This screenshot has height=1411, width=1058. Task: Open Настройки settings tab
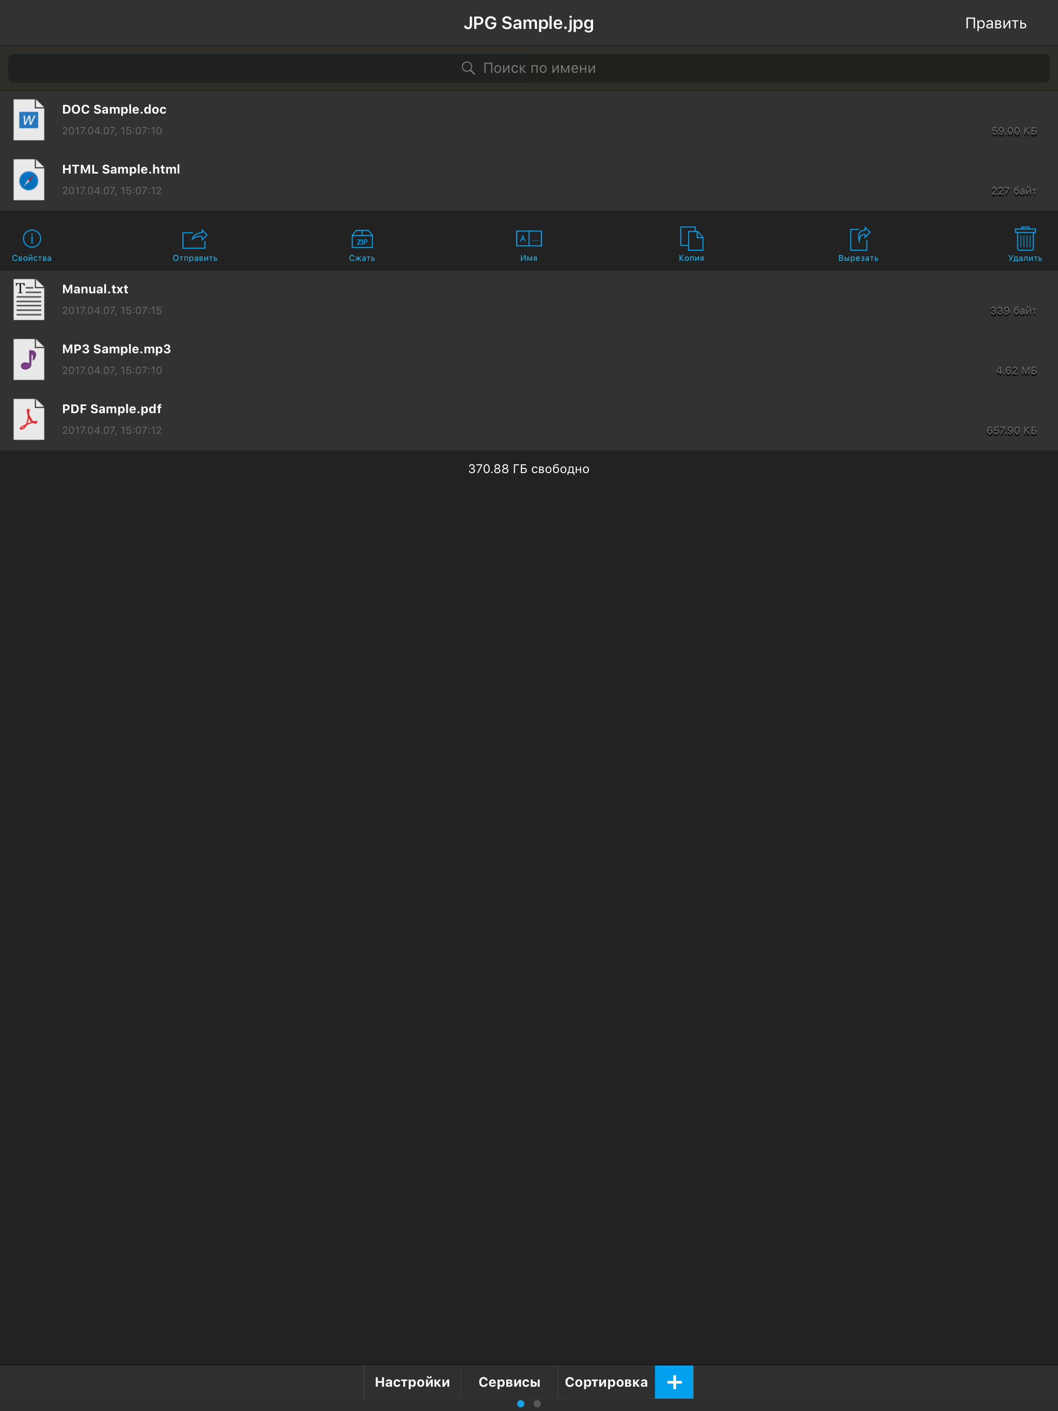pos(412,1382)
